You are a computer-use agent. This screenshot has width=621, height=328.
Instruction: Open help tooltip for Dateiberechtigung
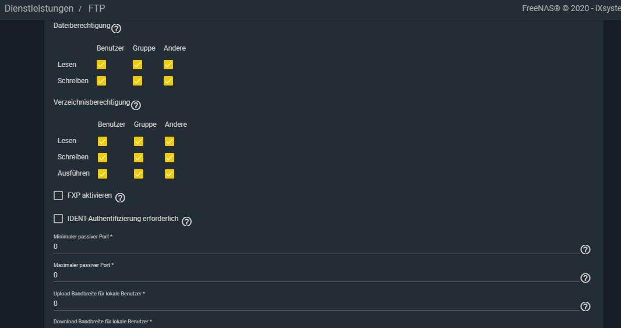pos(116,28)
